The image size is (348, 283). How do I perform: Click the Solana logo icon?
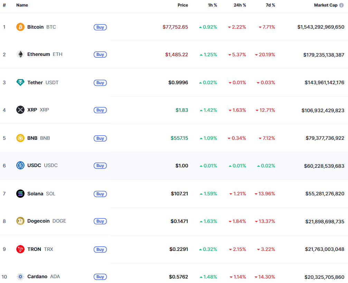(20, 194)
